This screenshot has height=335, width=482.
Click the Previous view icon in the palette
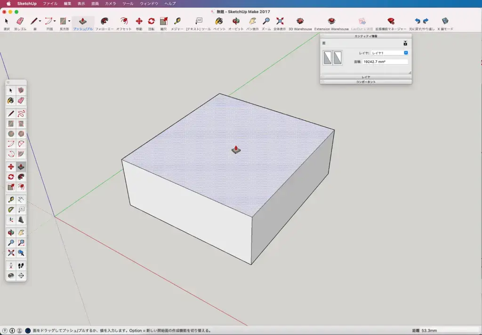coord(21,253)
